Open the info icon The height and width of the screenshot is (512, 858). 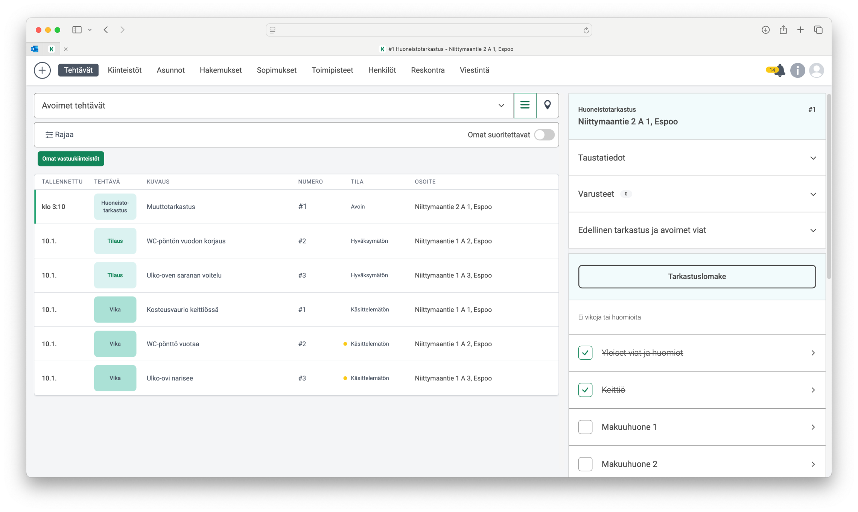797,70
